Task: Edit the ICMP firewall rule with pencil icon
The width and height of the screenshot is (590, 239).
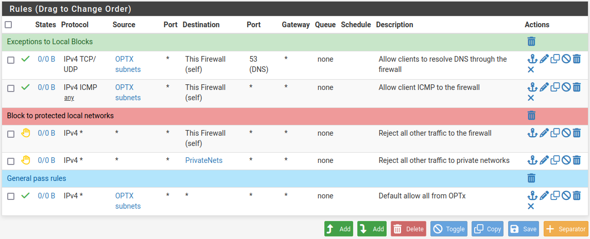Action: [x=544, y=87]
